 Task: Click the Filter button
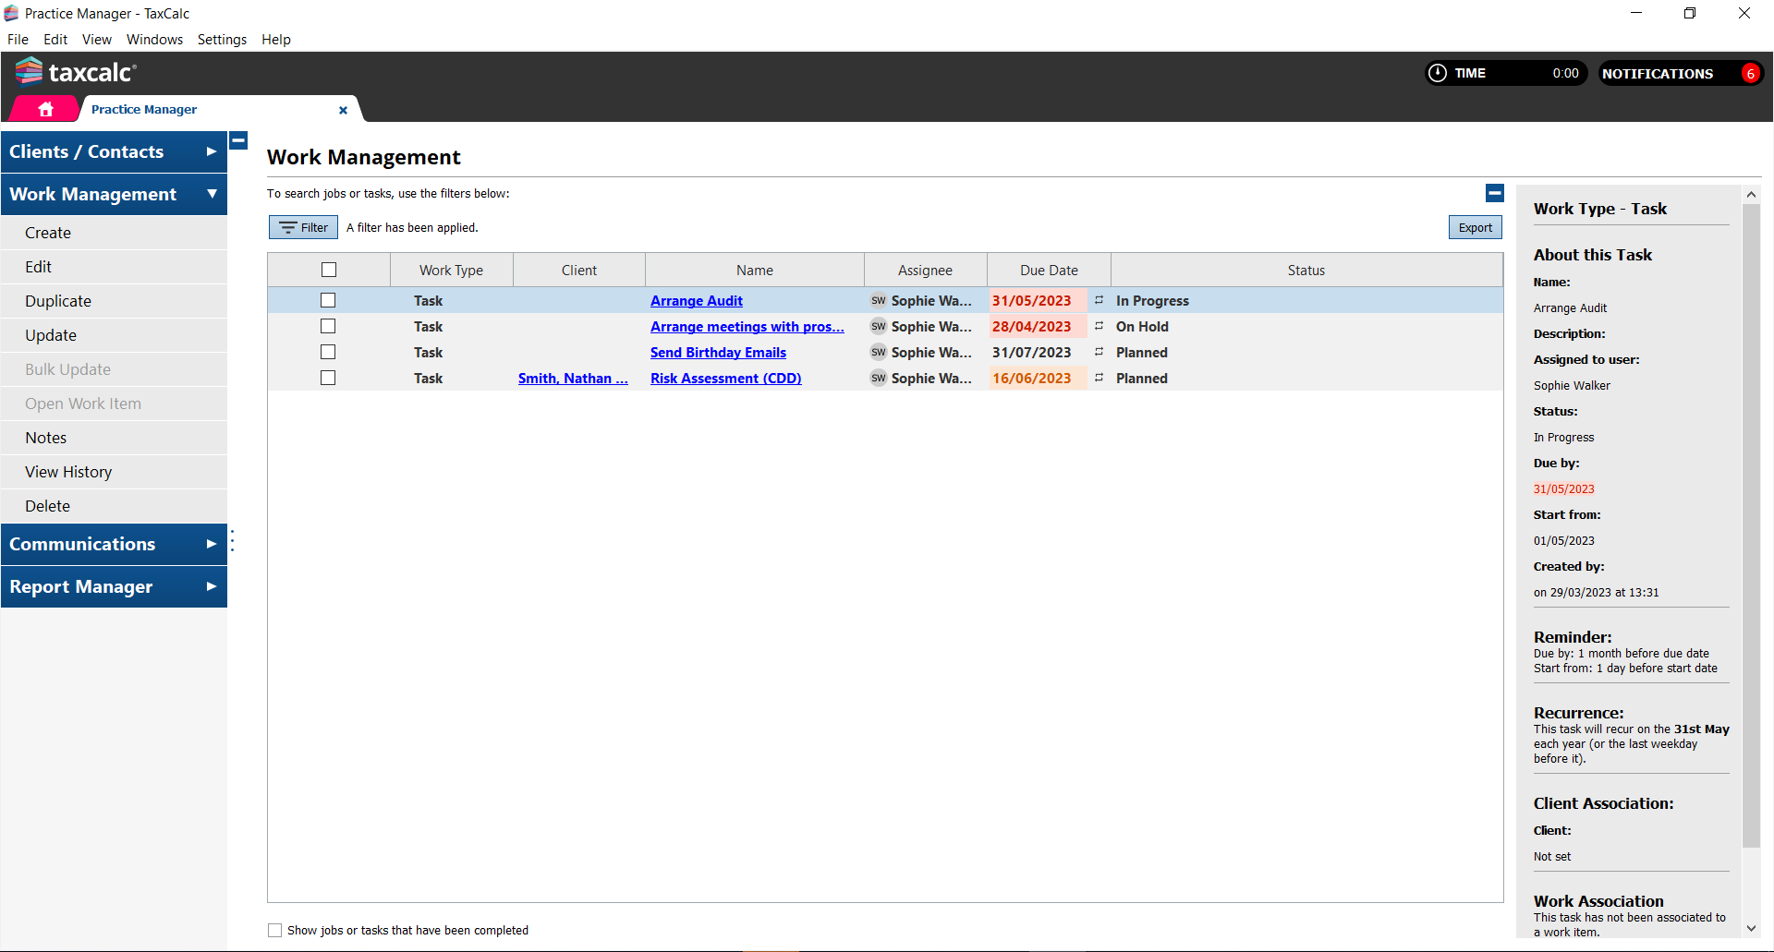coord(303,227)
